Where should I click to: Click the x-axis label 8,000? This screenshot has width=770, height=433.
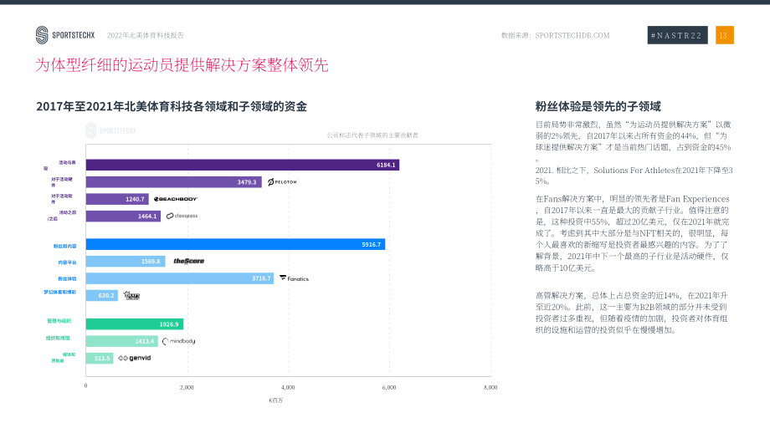click(490, 387)
